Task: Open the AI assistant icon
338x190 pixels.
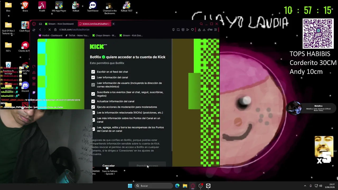Action: [210, 30]
